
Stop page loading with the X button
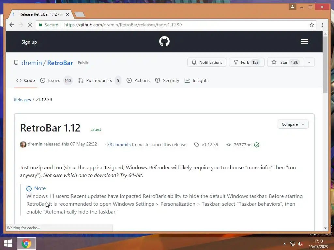(x=30, y=25)
